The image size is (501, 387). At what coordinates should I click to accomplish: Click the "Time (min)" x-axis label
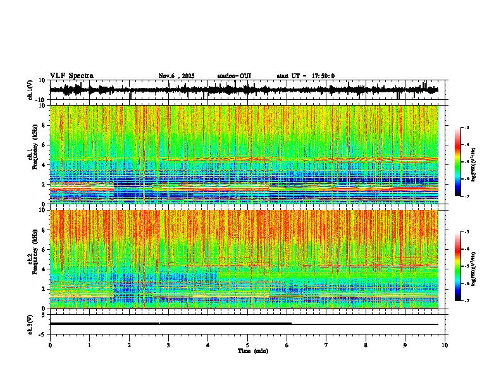tap(253, 351)
